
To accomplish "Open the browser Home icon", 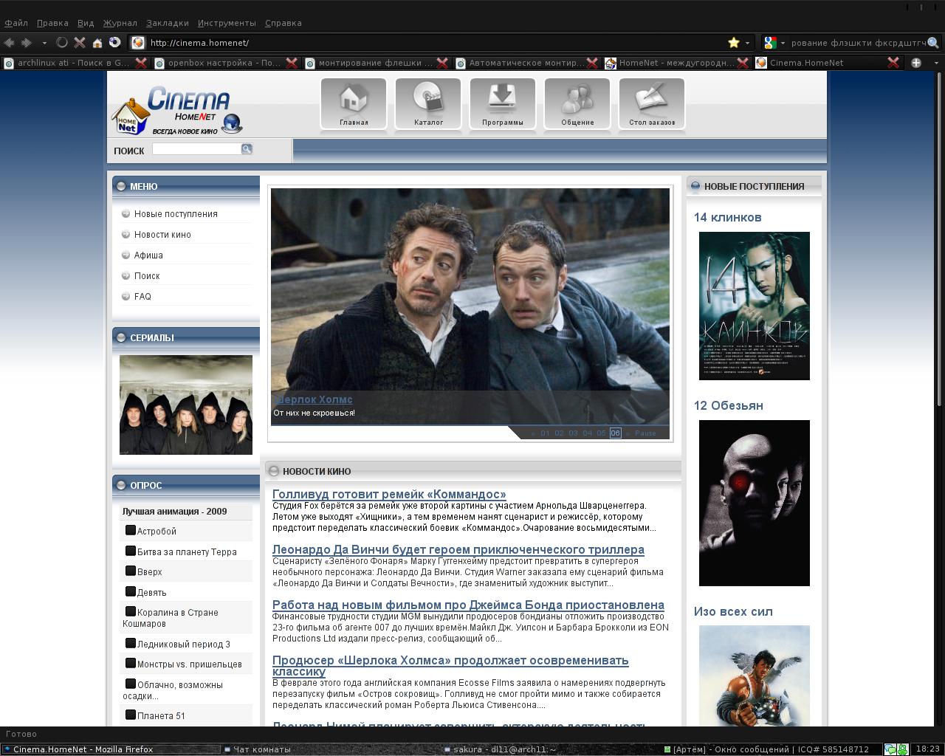I will (x=97, y=43).
